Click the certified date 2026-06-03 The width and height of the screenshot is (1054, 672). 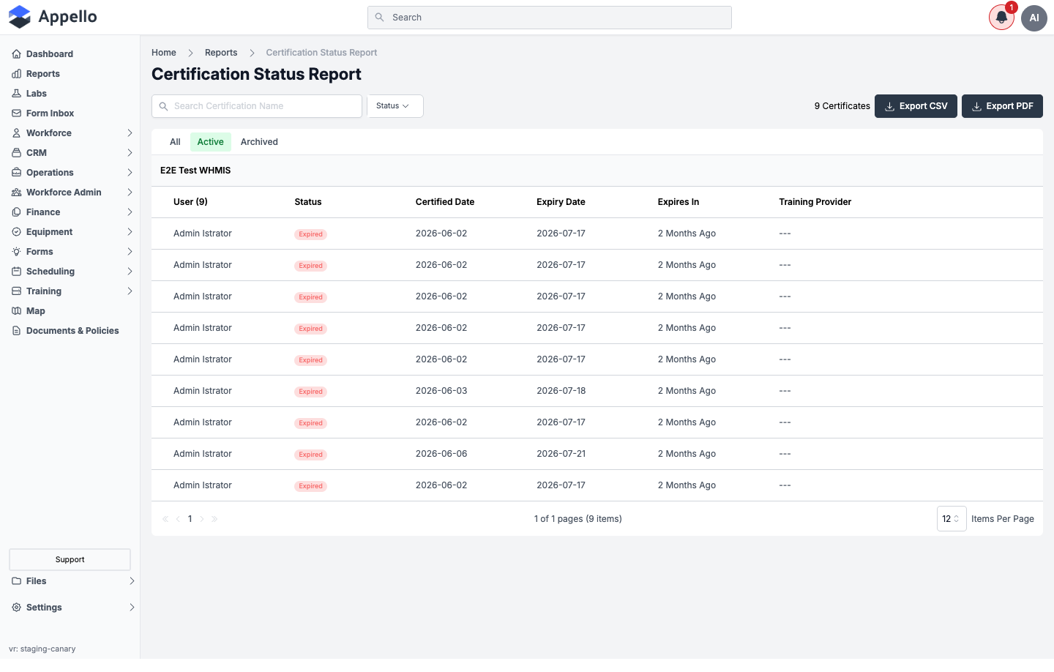pyautogui.click(x=441, y=391)
